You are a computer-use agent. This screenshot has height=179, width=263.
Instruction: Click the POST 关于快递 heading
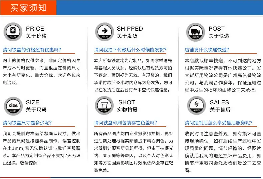coord(219,32)
